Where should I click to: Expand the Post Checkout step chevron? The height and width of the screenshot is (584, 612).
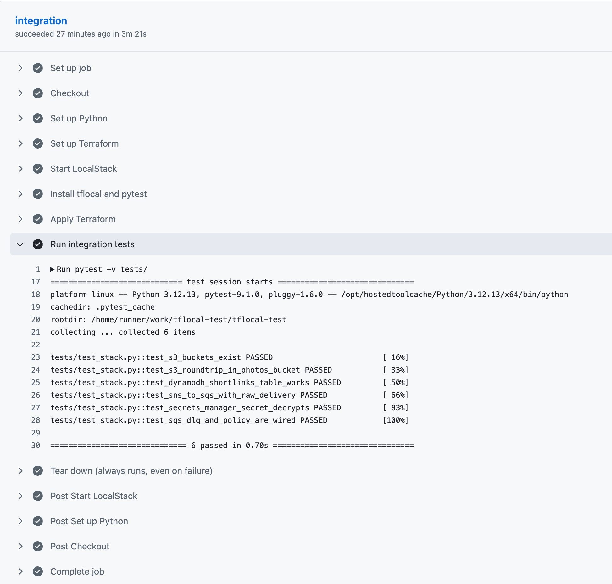[x=20, y=546]
